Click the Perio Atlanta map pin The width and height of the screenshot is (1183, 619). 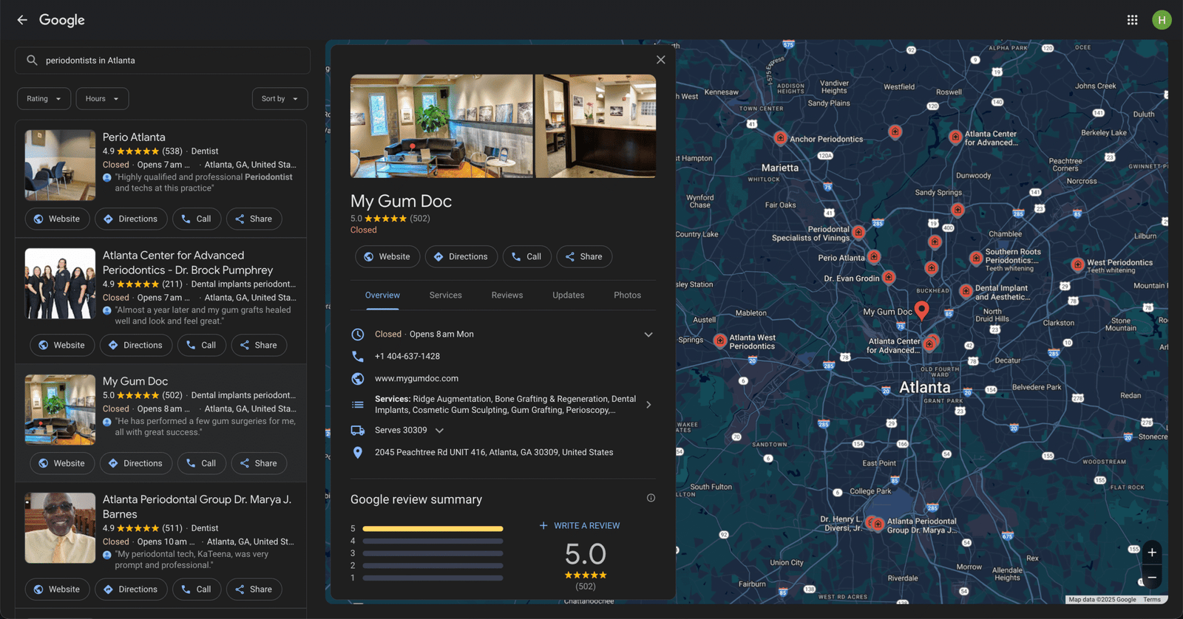click(x=874, y=257)
